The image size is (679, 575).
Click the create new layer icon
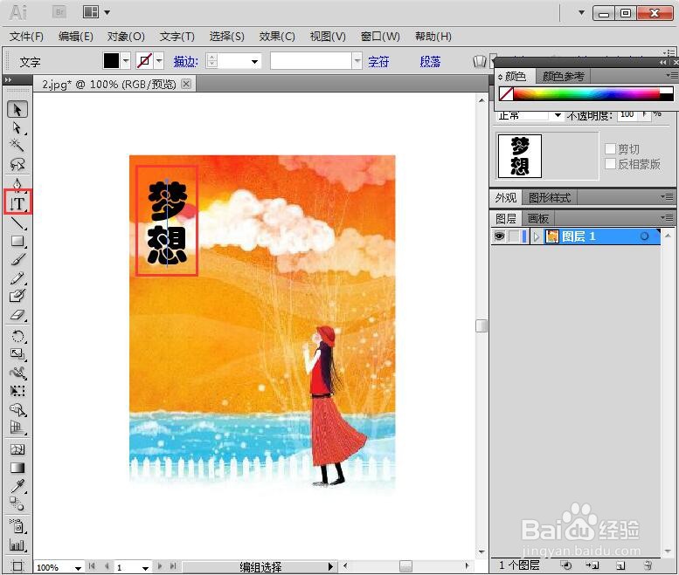pos(620,565)
